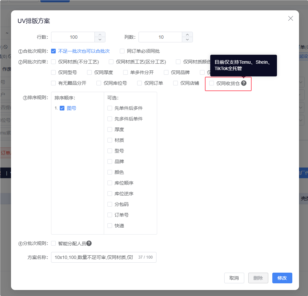Enable 智能分配人员 checkbox
This screenshot has height=296, width=308.
click(53, 243)
